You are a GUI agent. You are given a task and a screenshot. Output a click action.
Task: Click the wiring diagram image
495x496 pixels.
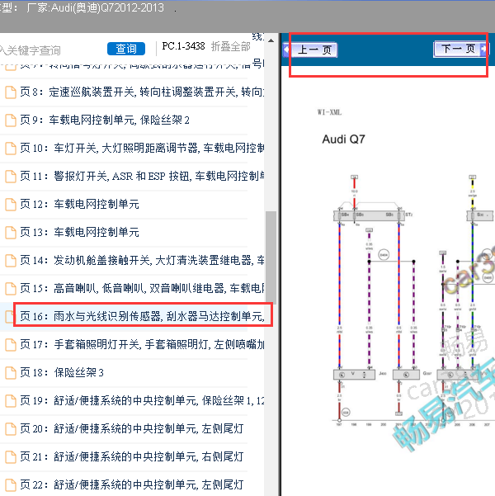pos(413,300)
